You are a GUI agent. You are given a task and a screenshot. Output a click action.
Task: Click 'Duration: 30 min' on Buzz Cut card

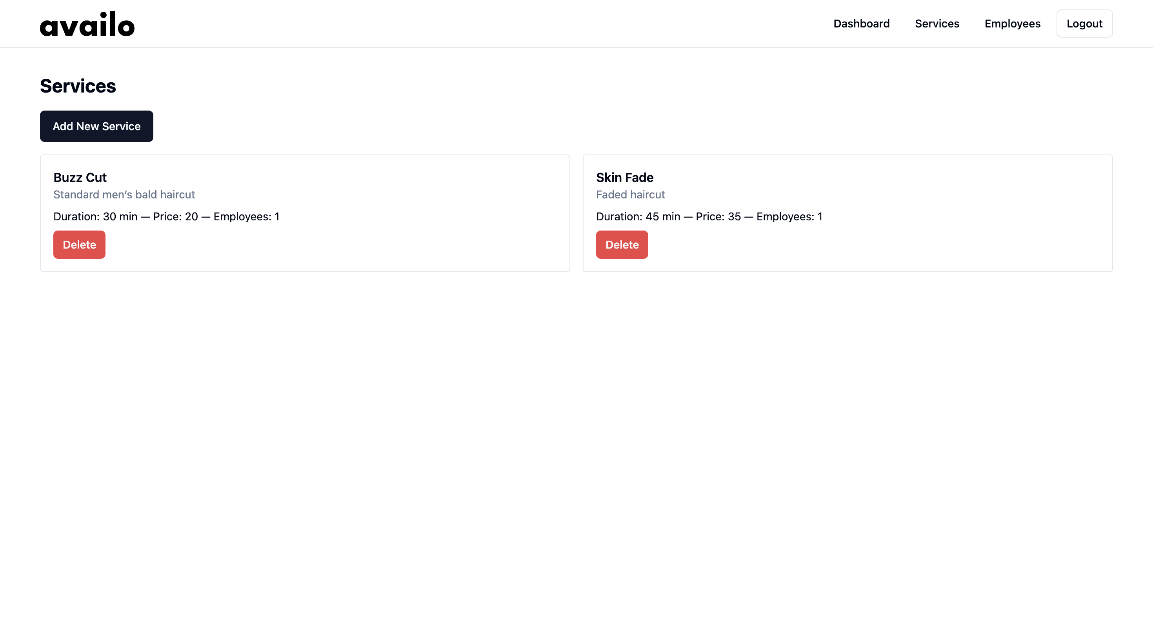click(95, 216)
